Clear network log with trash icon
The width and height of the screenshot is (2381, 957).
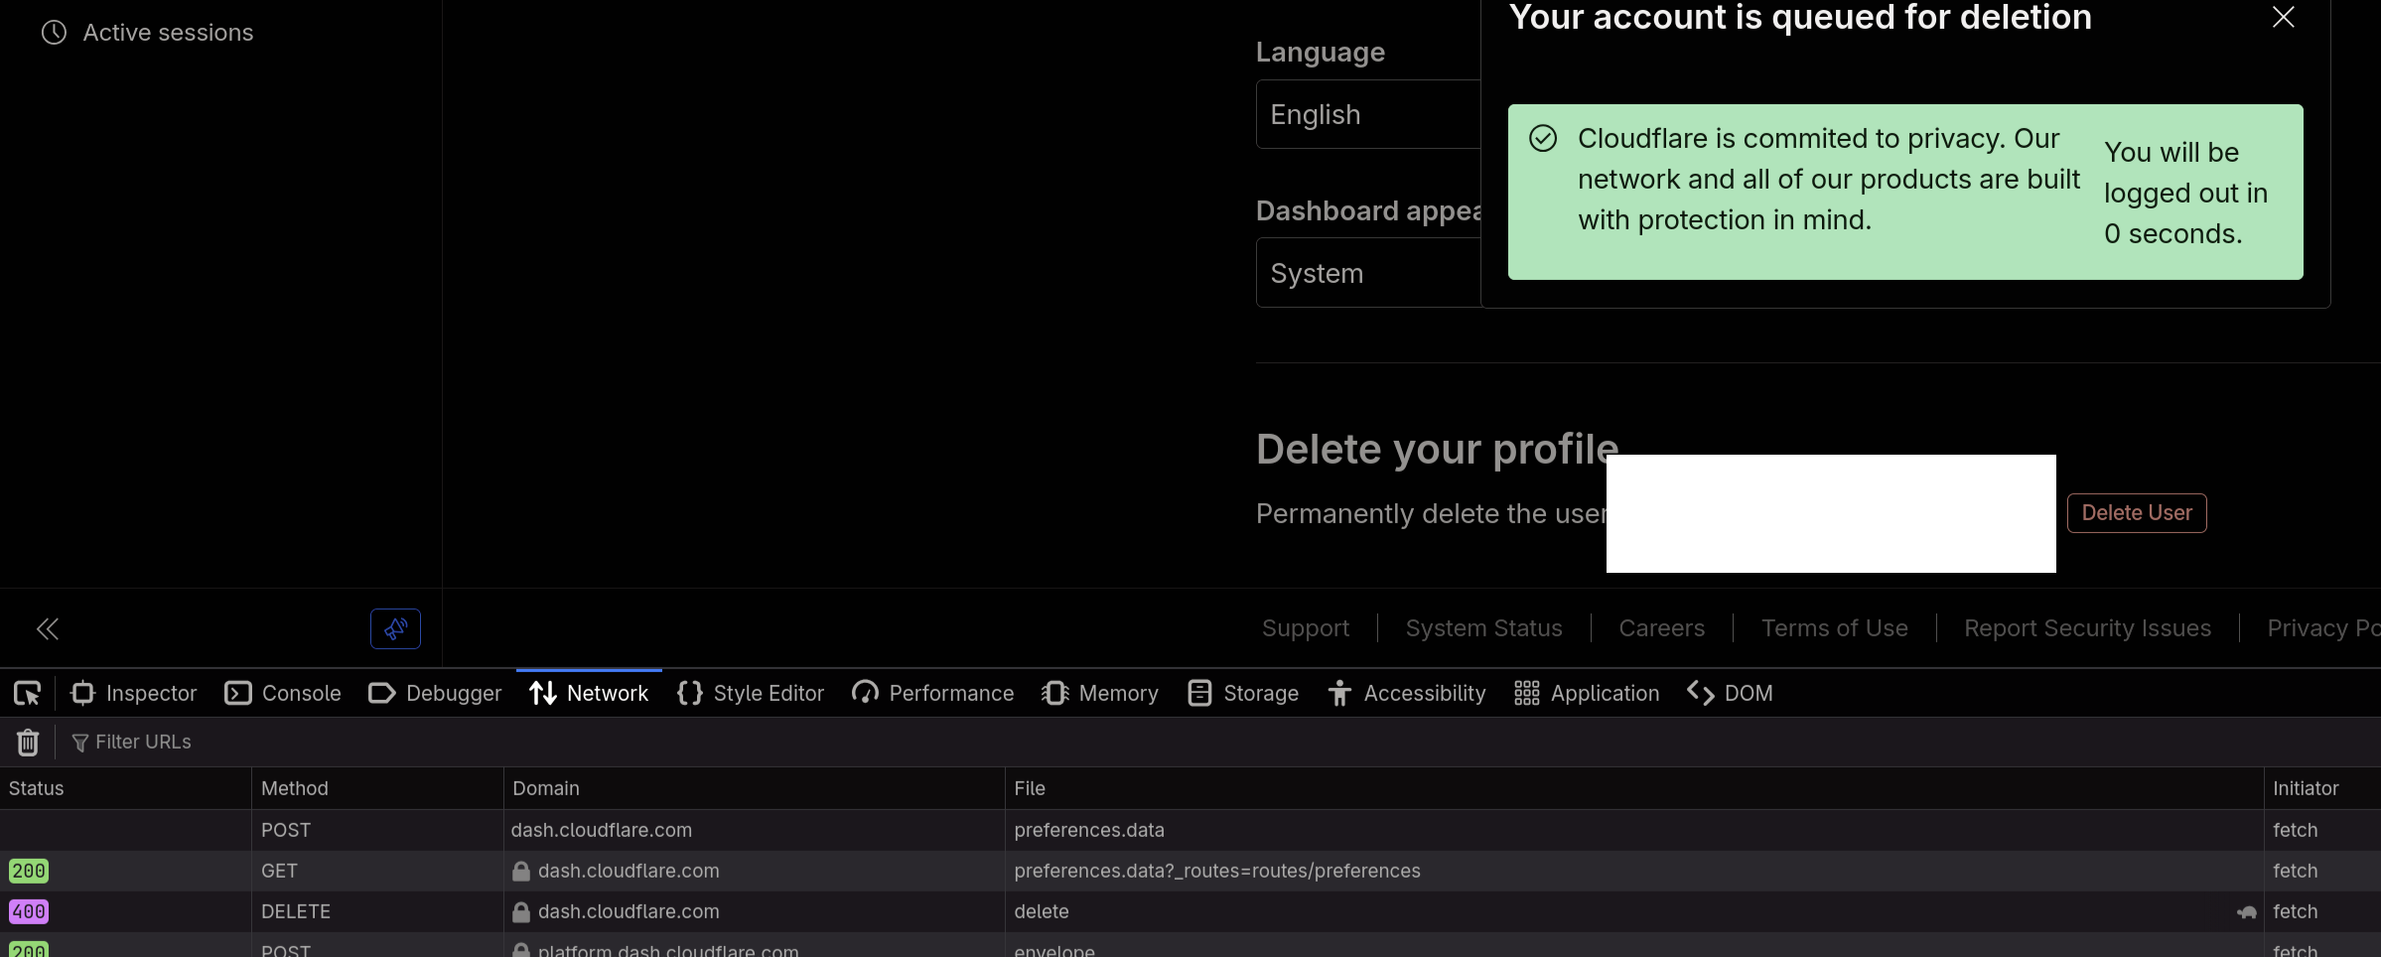coord(28,742)
